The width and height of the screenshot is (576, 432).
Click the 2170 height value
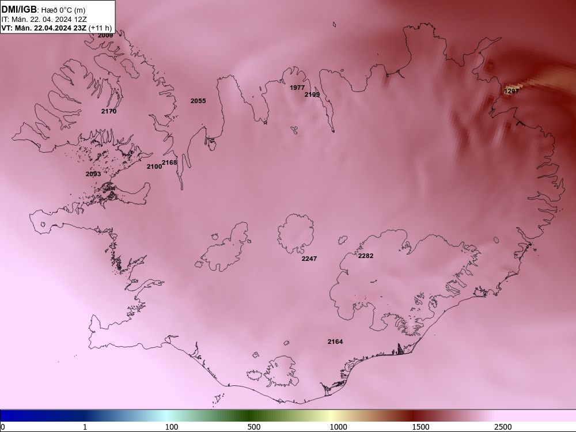tap(109, 111)
